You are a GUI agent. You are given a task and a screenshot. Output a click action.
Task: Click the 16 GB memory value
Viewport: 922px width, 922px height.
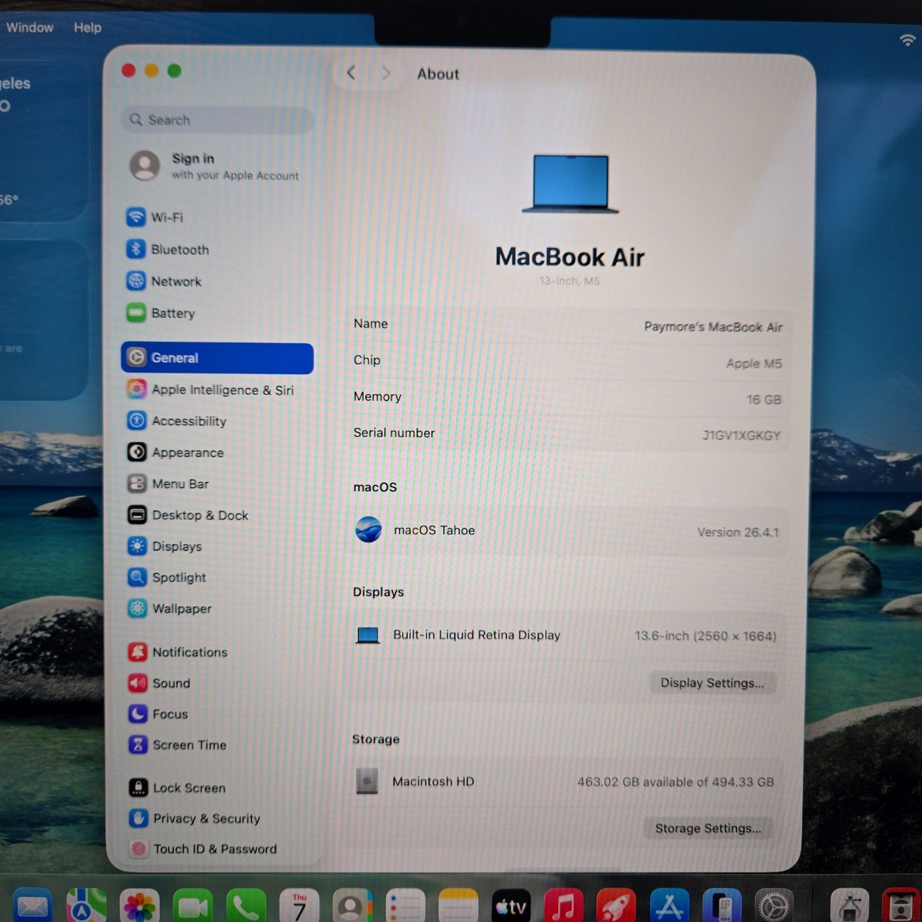click(x=764, y=400)
